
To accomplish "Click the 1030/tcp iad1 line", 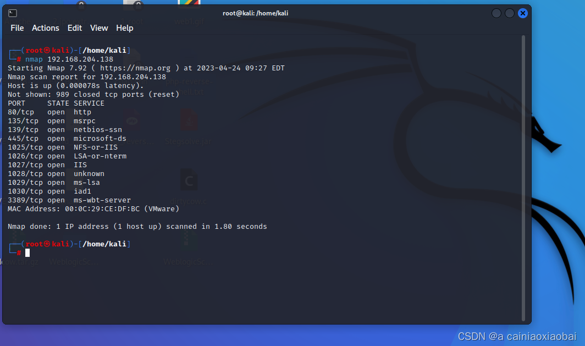I will pyautogui.click(x=49, y=191).
